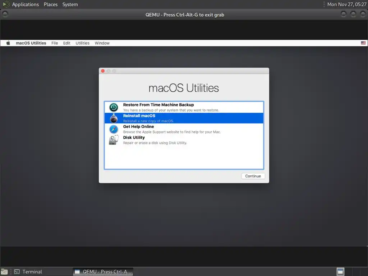The width and height of the screenshot is (368, 276).
Task: Open the File menu
Action: pyautogui.click(x=55, y=43)
